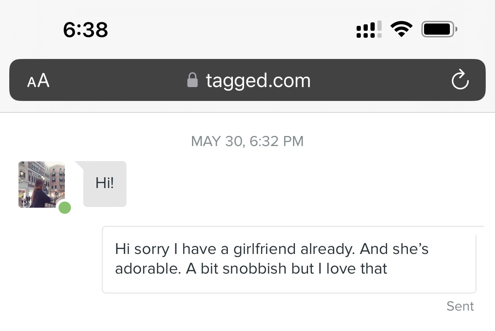This screenshot has width=495, height=331.
Task: Tap the large "A" in address bar
Action: [44, 80]
